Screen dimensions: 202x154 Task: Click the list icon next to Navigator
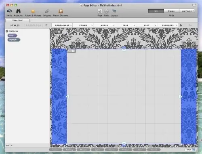tap(46, 25)
